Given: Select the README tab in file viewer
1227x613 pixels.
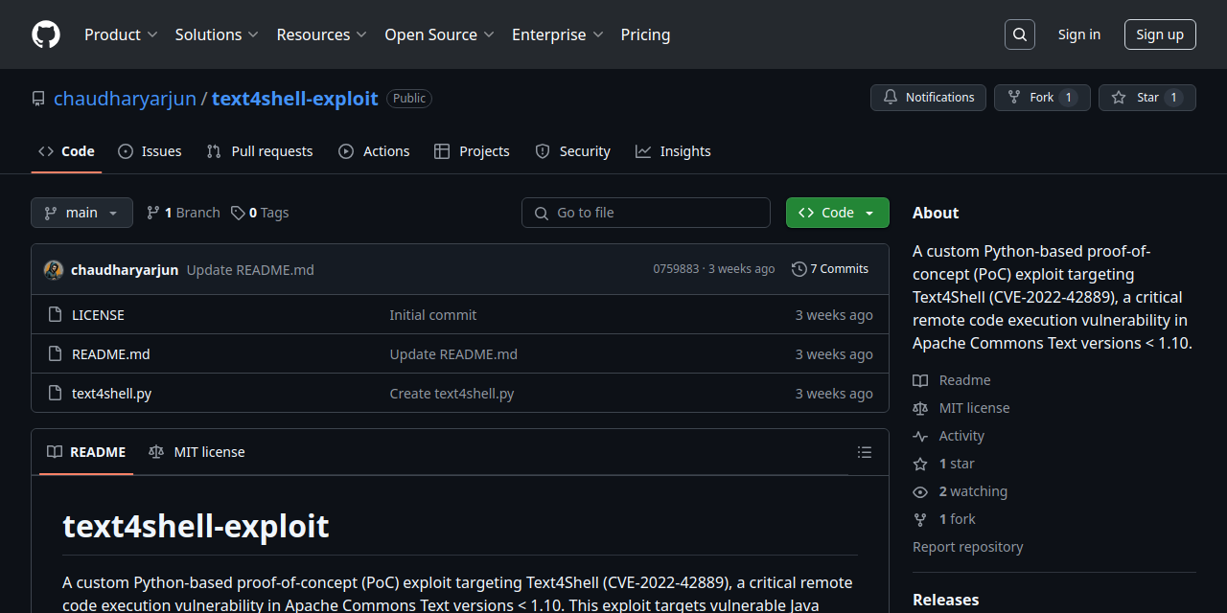Looking at the screenshot, I should coord(86,452).
